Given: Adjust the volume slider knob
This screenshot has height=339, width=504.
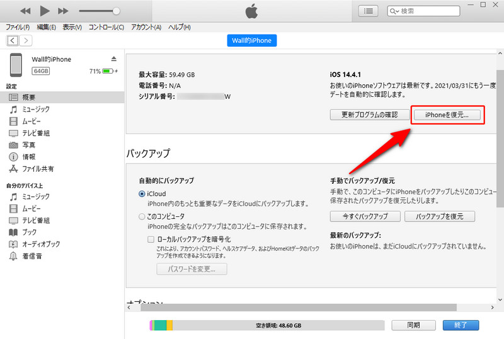Looking at the screenshot, I should pyautogui.click(x=117, y=11).
